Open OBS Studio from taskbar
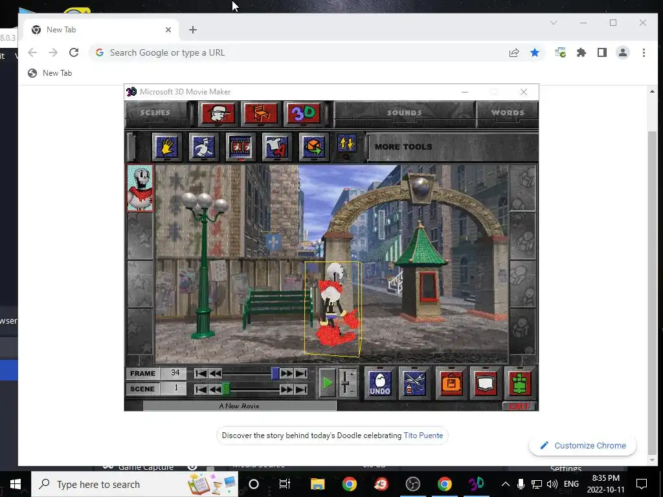 click(412, 484)
